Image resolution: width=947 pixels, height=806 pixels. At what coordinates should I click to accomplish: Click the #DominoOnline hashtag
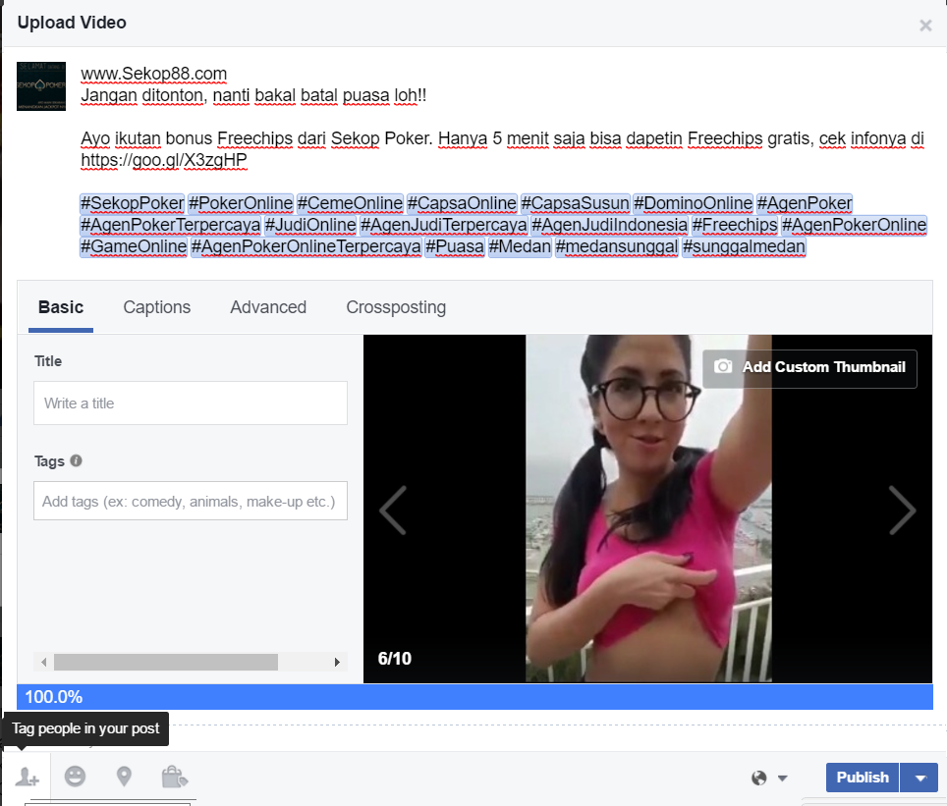[x=693, y=203]
